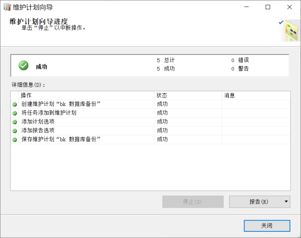Click the green icon beside 将任务添加到维护计划
Image resolution: width=301 pixels, height=238 pixels.
[x=15, y=113]
